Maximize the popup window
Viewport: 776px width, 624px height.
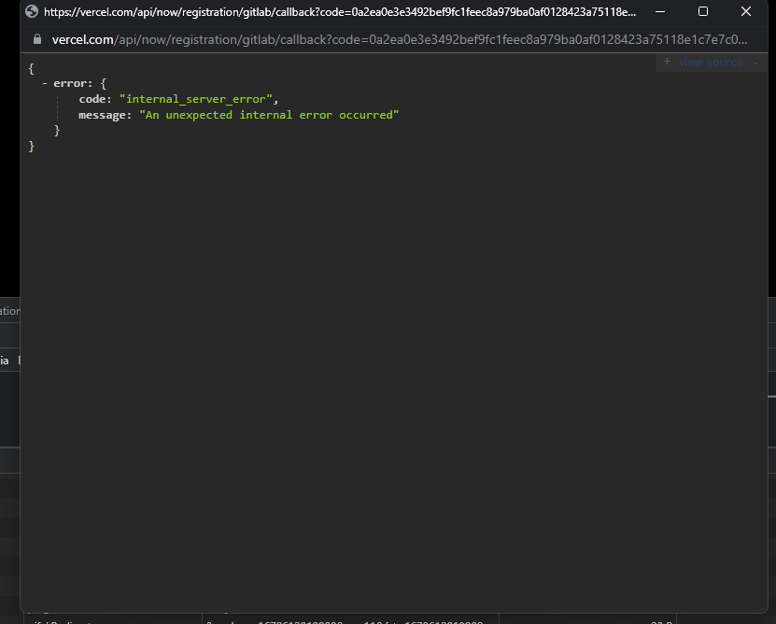703,11
